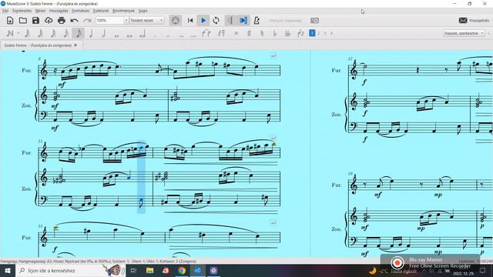
Task: Click the f dynamic at measure 17 flute
Action: [x=364, y=82]
